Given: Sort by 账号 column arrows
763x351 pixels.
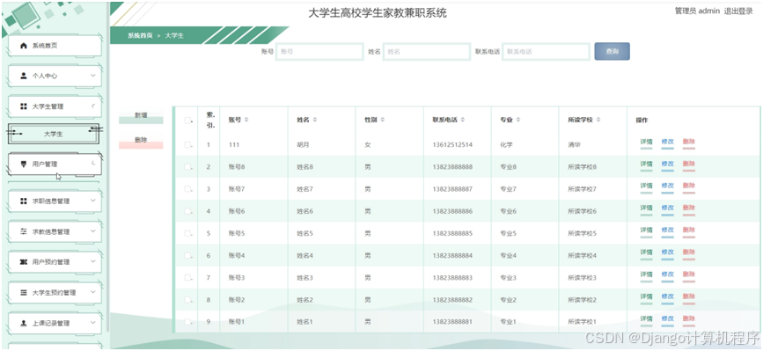Looking at the screenshot, I should [x=246, y=120].
